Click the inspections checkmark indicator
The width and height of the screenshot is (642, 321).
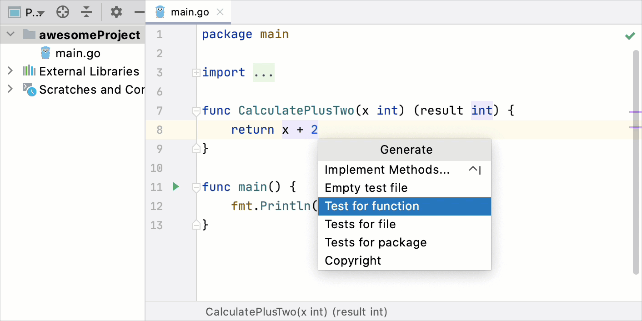[x=630, y=35]
